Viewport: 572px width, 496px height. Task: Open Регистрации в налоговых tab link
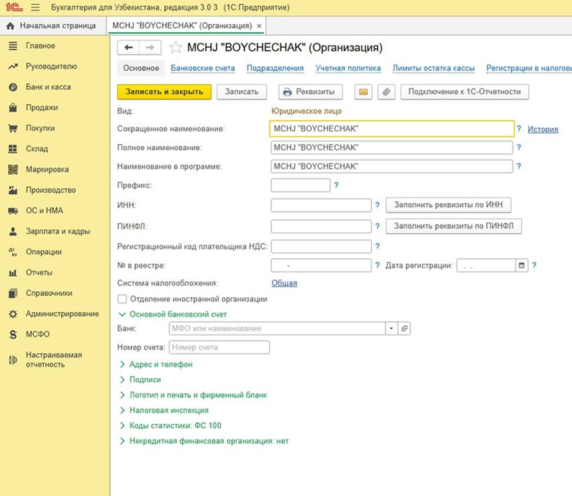point(529,68)
